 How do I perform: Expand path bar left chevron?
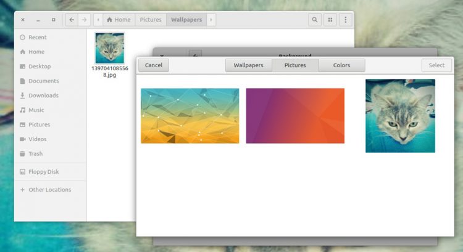point(98,20)
